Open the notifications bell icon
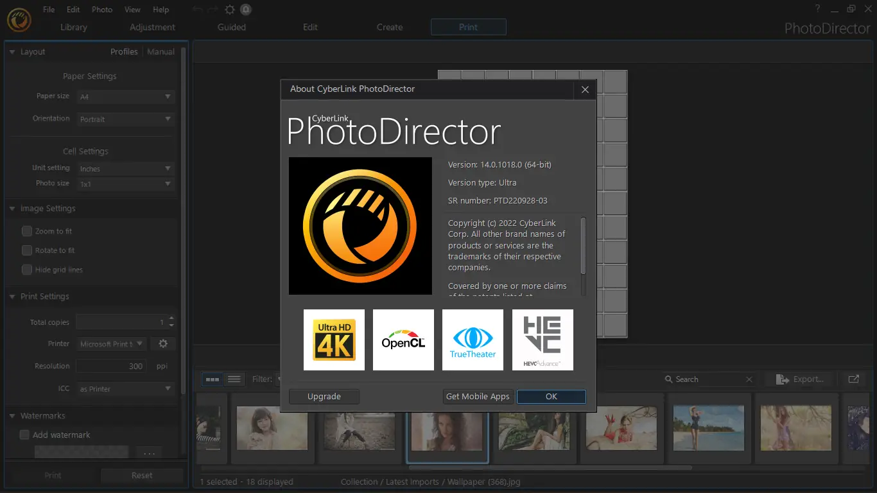Screen dimensions: 877x493 pos(246,10)
